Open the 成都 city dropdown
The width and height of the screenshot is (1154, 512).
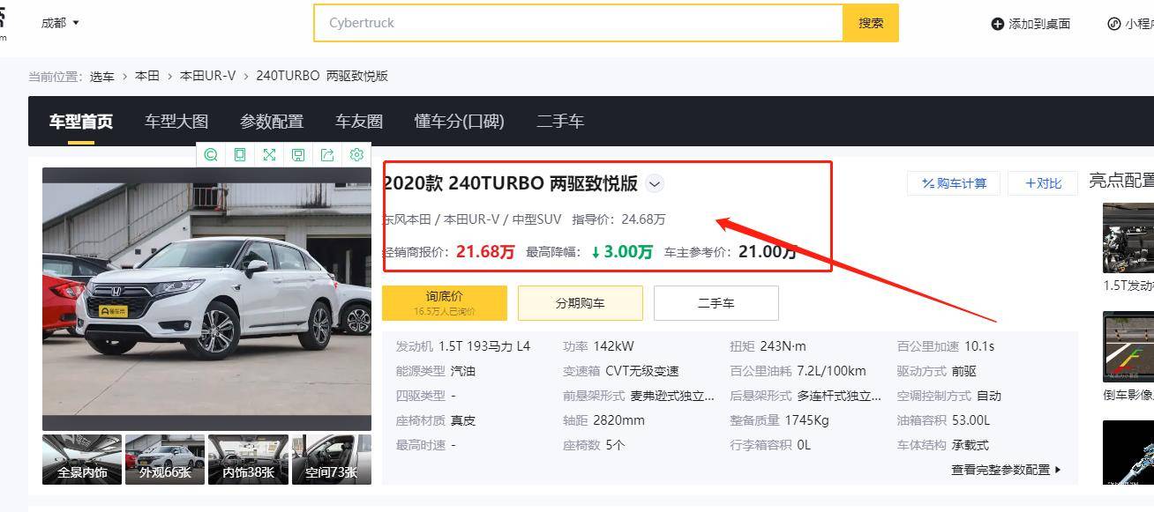[x=60, y=23]
